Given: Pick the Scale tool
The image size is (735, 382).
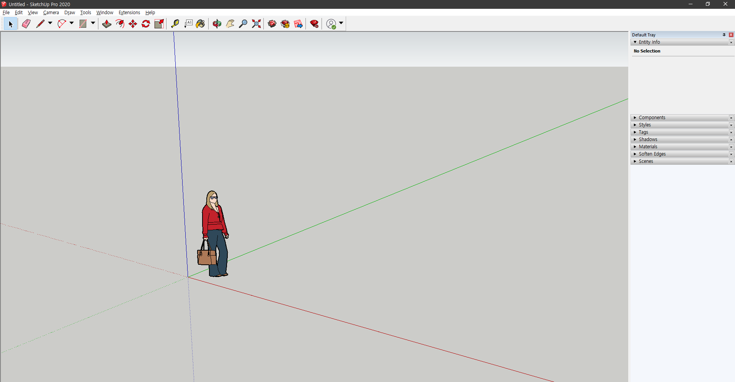Looking at the screenshot, I should 159,24.
